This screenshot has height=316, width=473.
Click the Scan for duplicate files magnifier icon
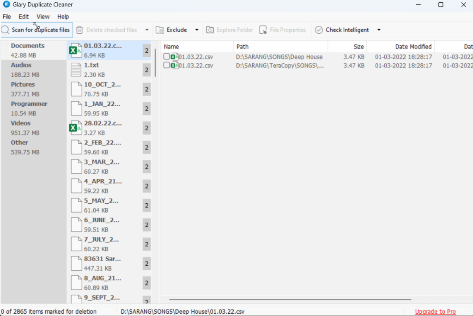[x=5, y=30]
